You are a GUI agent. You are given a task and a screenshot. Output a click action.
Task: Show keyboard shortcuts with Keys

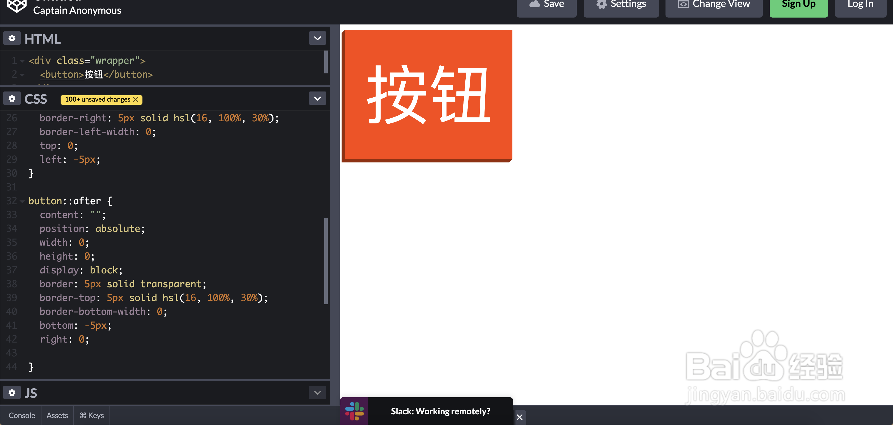coord(91,415)
